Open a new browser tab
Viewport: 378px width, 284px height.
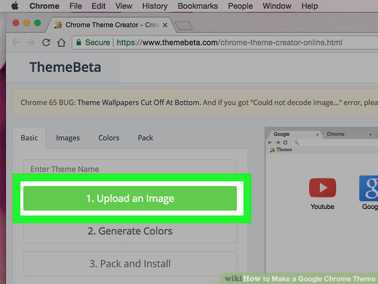click(184, 25)
